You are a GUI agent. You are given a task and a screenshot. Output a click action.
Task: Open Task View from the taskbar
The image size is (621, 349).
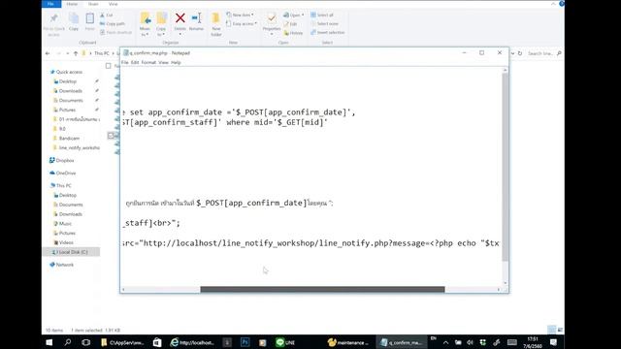pyautogui.click(x=86, y=342)
